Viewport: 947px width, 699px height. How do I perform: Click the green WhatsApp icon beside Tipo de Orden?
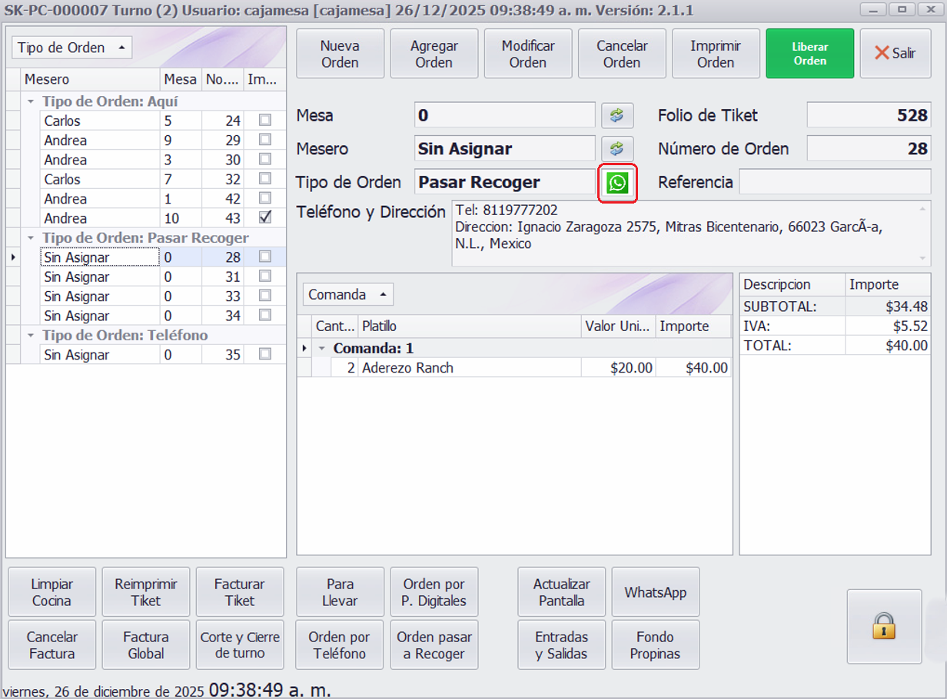click(x=617, y=183)
